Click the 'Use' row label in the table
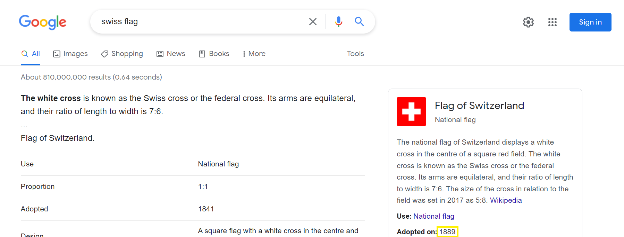The width and height of the screenshot is (624, 237). point(27,164)
